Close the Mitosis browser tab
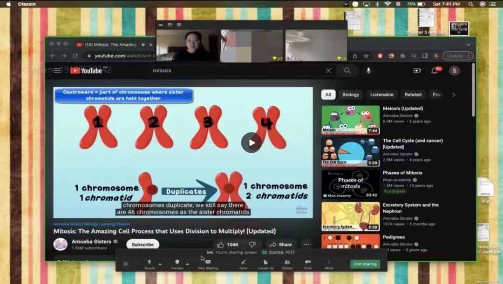503x284 pixels. tap(151, 45)
